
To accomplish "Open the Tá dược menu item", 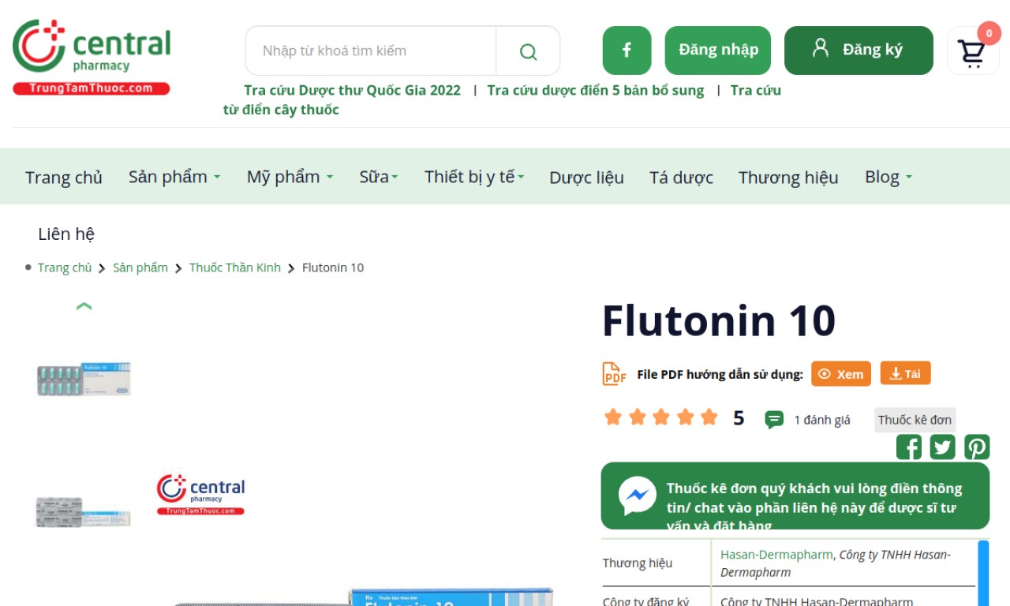I will [x=681, y=177].
